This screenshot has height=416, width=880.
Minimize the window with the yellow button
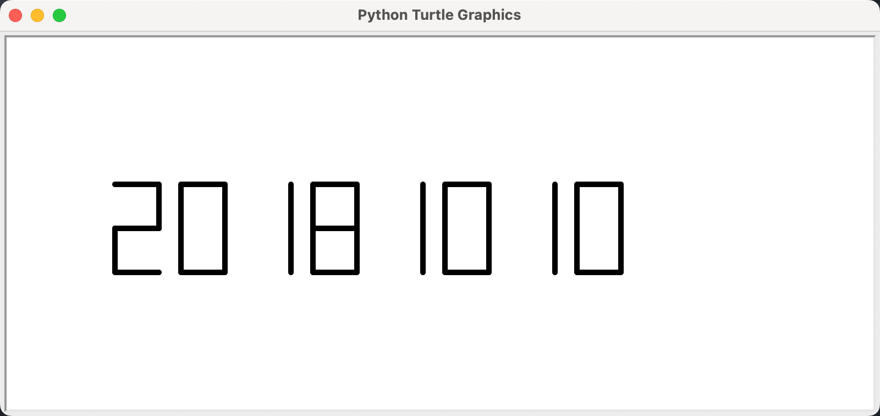click(x=37, y=15)
